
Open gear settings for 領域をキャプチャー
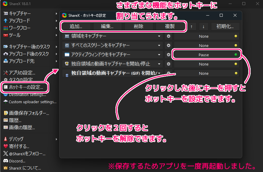(169, 36)
